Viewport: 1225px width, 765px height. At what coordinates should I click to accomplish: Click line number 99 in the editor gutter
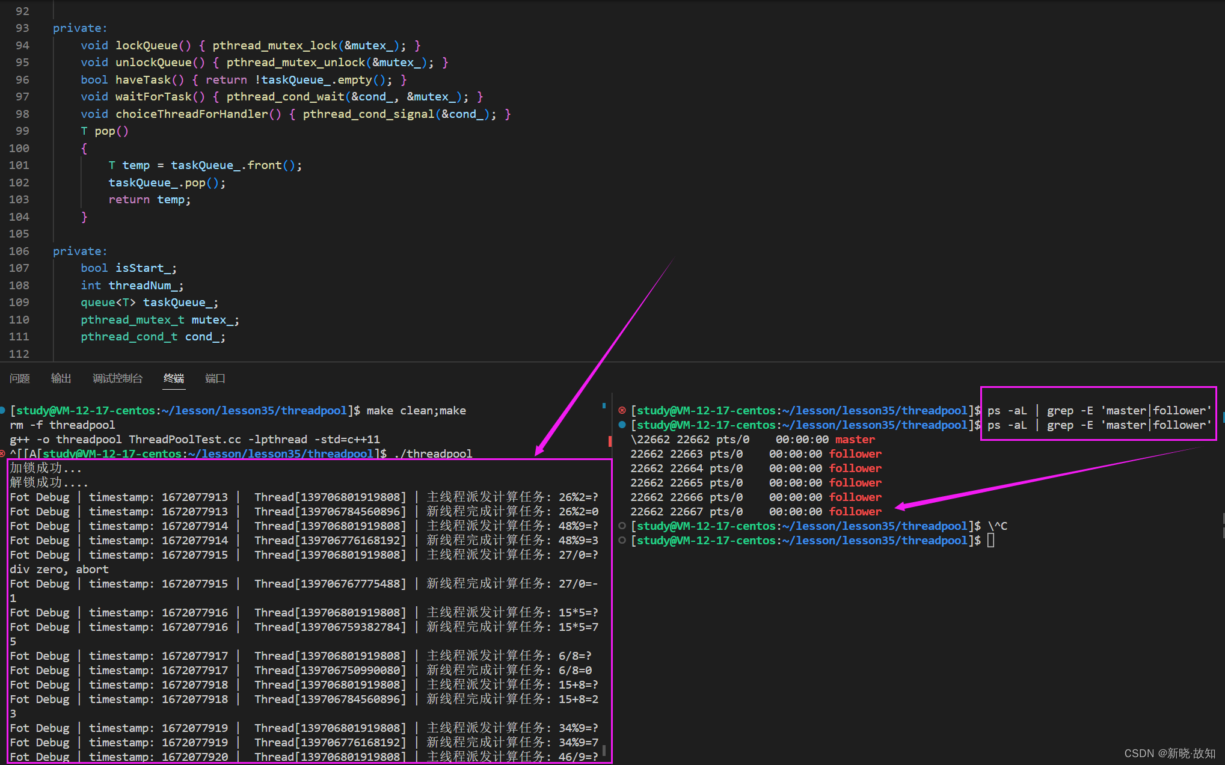click(x=22, y=131)
